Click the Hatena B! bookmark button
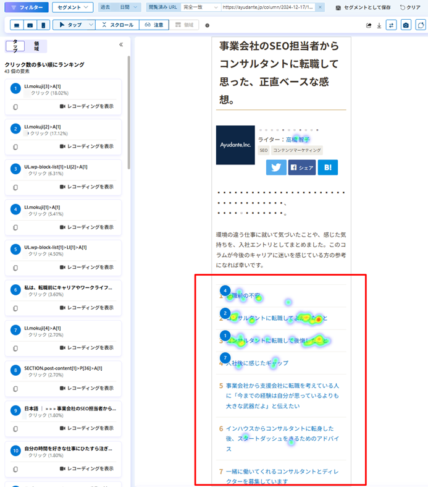Image resolution: width=428 pixels, height=487 pixels. (x=328, y=167)
